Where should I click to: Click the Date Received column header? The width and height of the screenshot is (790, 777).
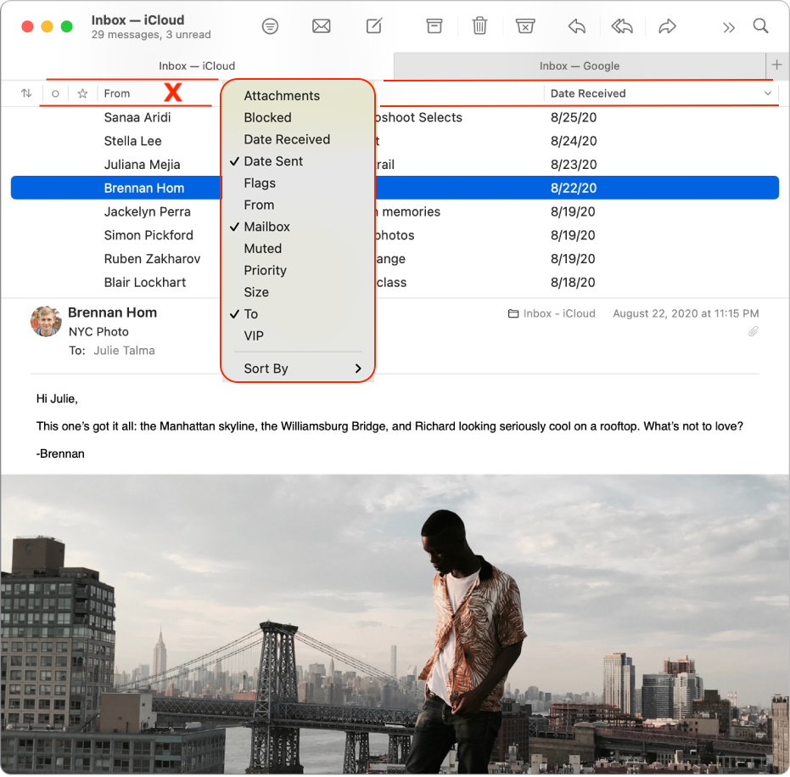coord(588,93)
